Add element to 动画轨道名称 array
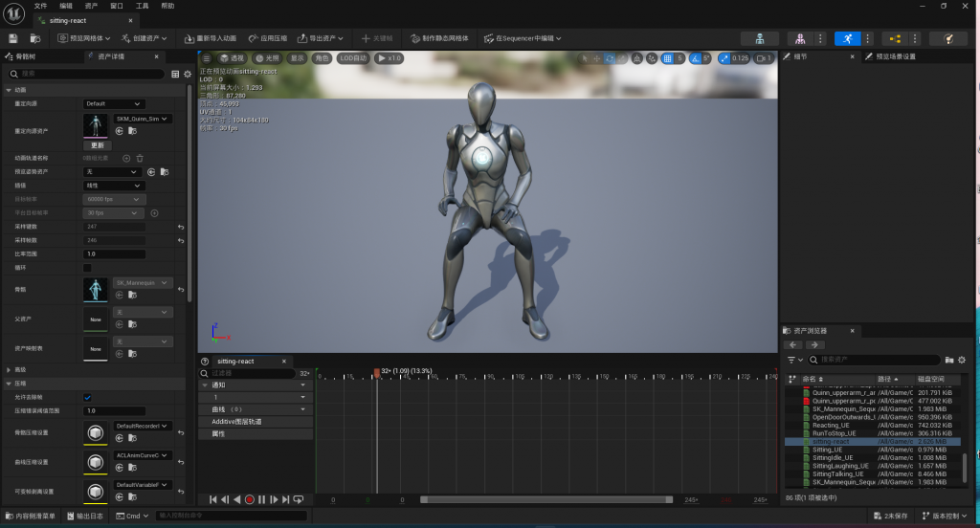The width and height of the screenshot is (980, 528). pyautogui.click(x=126, y=158)
